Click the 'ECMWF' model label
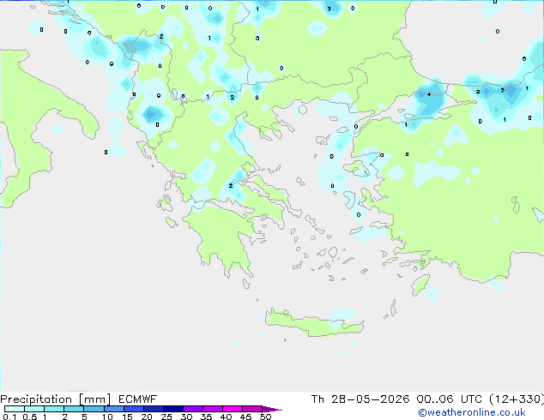544x420 pixels. tap(138, 399)
